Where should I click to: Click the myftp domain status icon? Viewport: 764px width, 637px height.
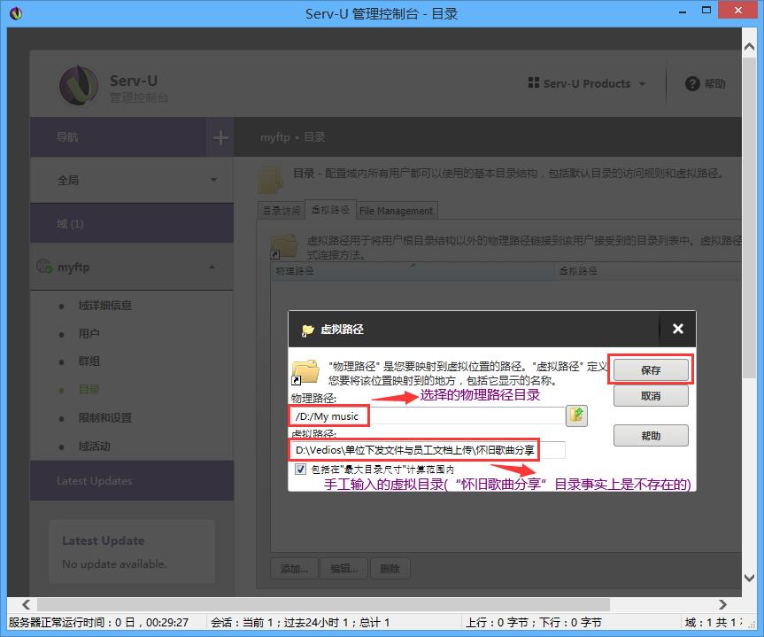click(44, 267)
